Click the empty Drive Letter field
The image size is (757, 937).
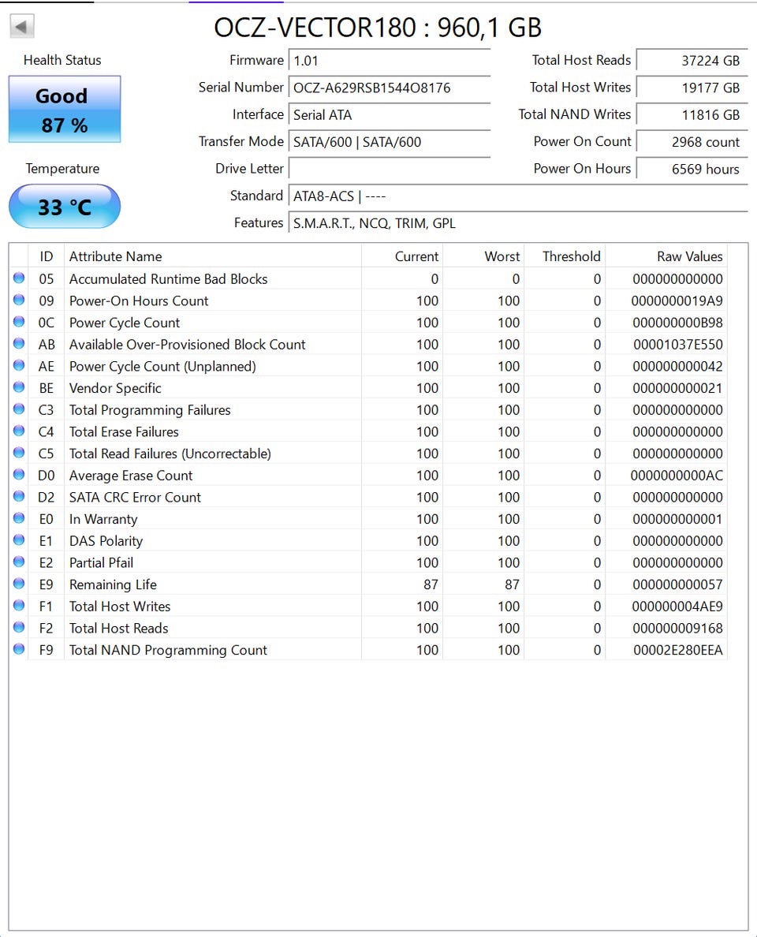pos(390,169)
